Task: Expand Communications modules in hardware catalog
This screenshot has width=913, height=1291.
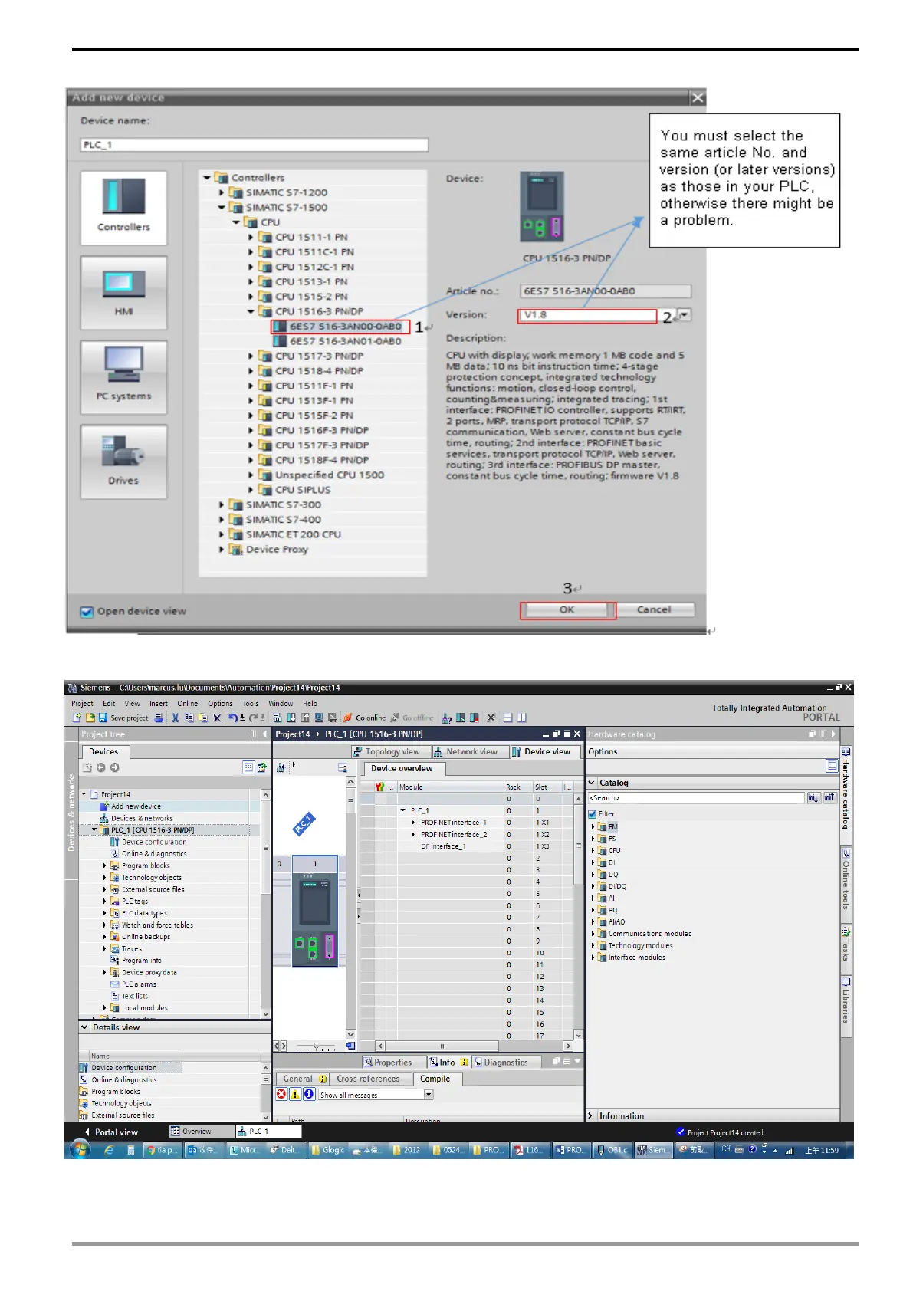Action: pyautogui.click(x=593, y=935)
